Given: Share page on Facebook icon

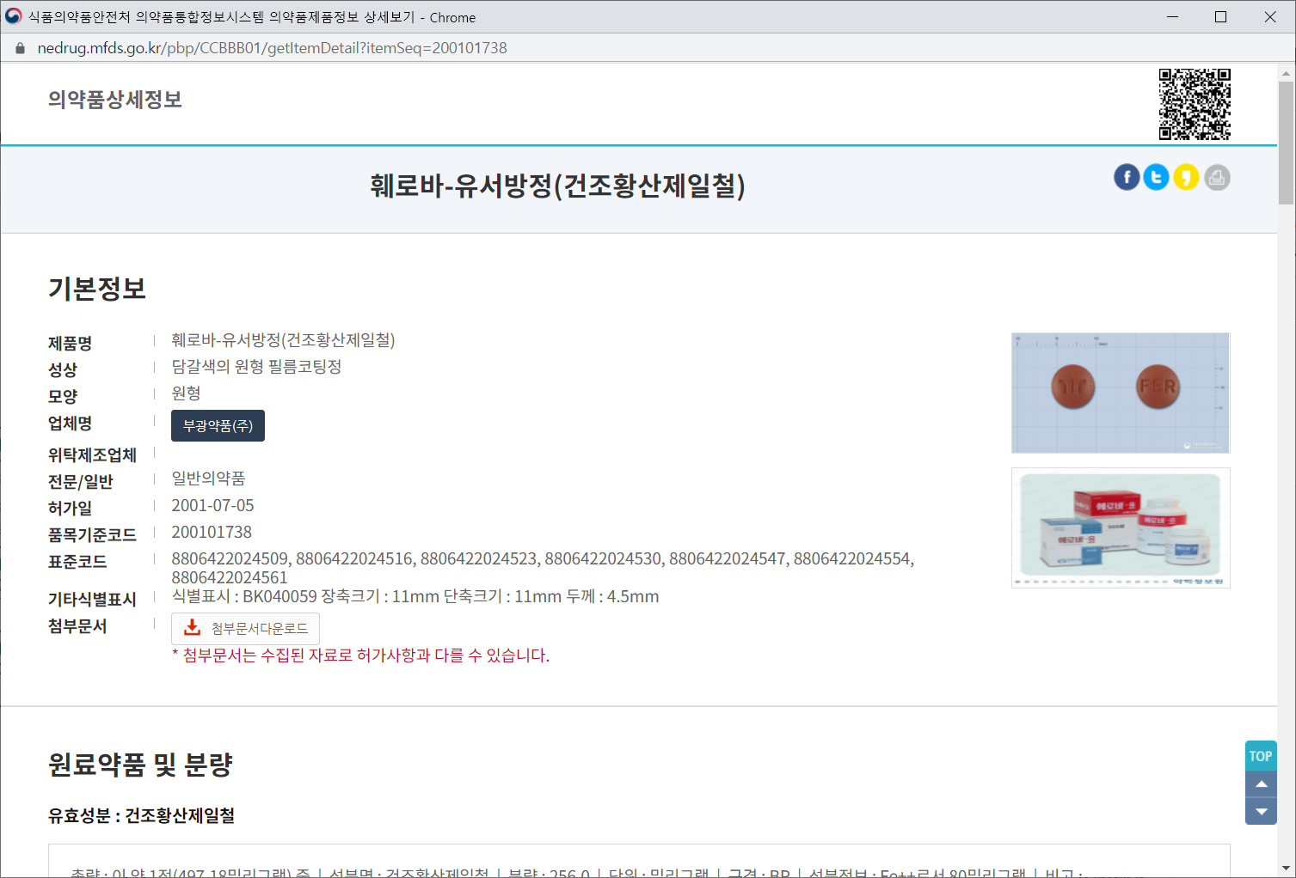Looking at the screenshot, I should [x=1127, y=177].
